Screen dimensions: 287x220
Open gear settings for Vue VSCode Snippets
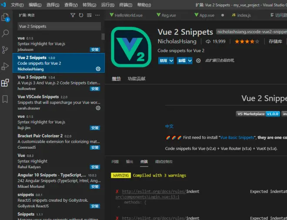98,108
